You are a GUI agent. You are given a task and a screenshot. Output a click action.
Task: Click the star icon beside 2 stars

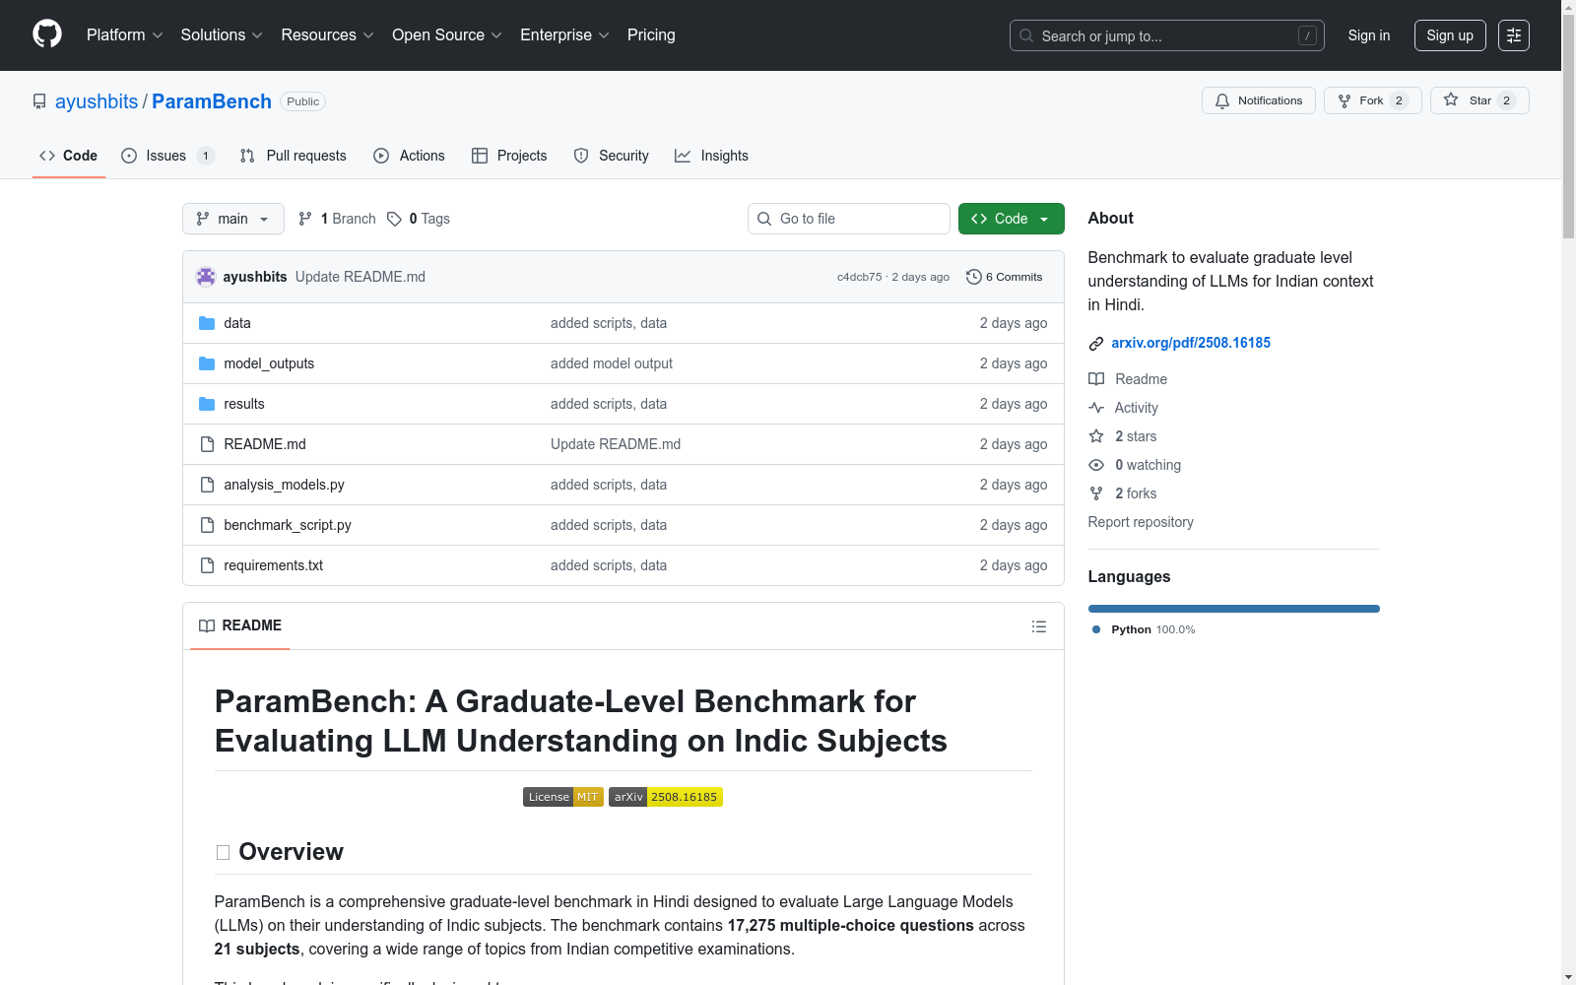1096,436
